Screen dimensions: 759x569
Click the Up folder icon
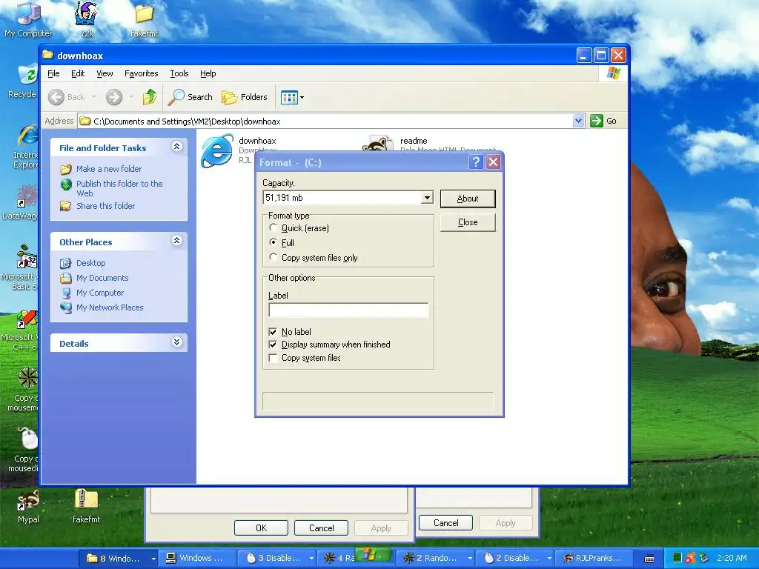(150, 97)
